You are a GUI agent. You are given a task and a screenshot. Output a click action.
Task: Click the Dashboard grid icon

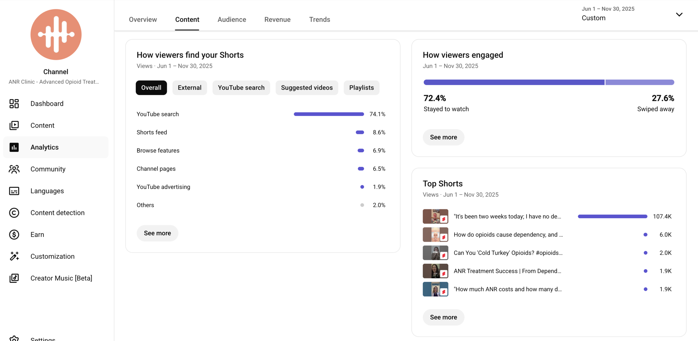pos(14,104)
